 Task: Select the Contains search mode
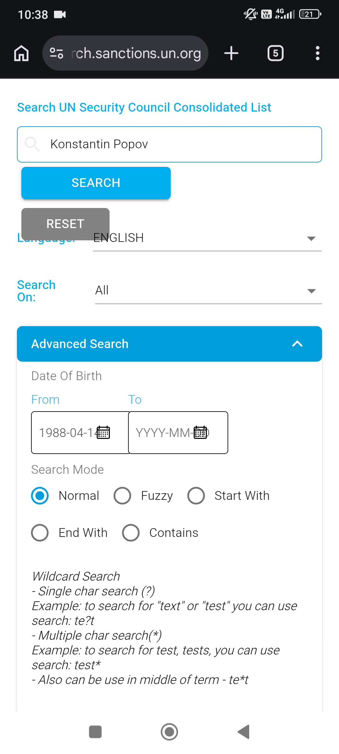point(131,533)
